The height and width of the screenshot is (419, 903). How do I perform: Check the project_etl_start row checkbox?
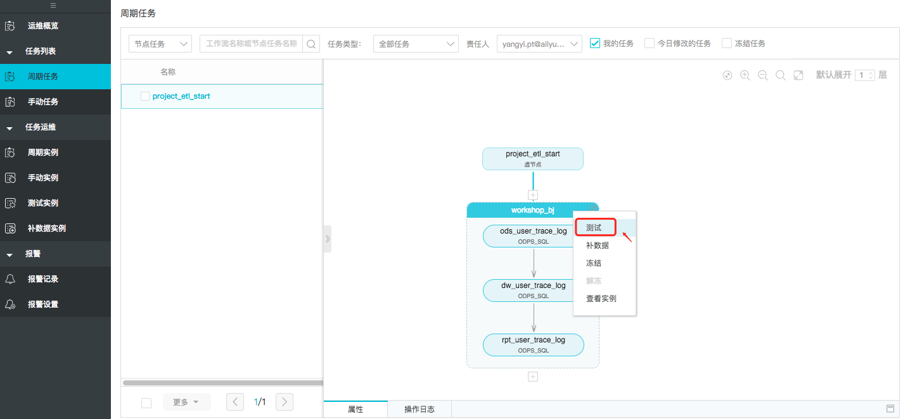[145, 96]
